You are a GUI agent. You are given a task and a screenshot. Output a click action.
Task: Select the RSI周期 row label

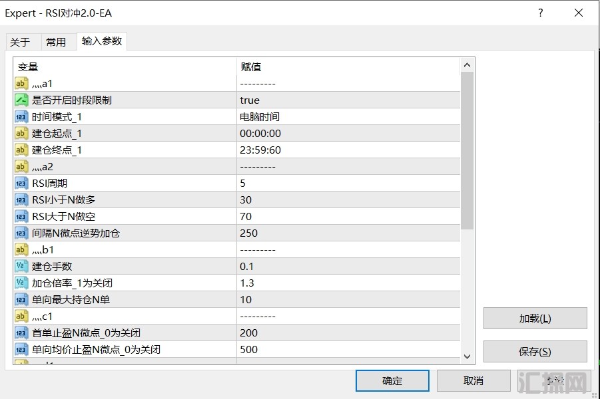[49, 183]
